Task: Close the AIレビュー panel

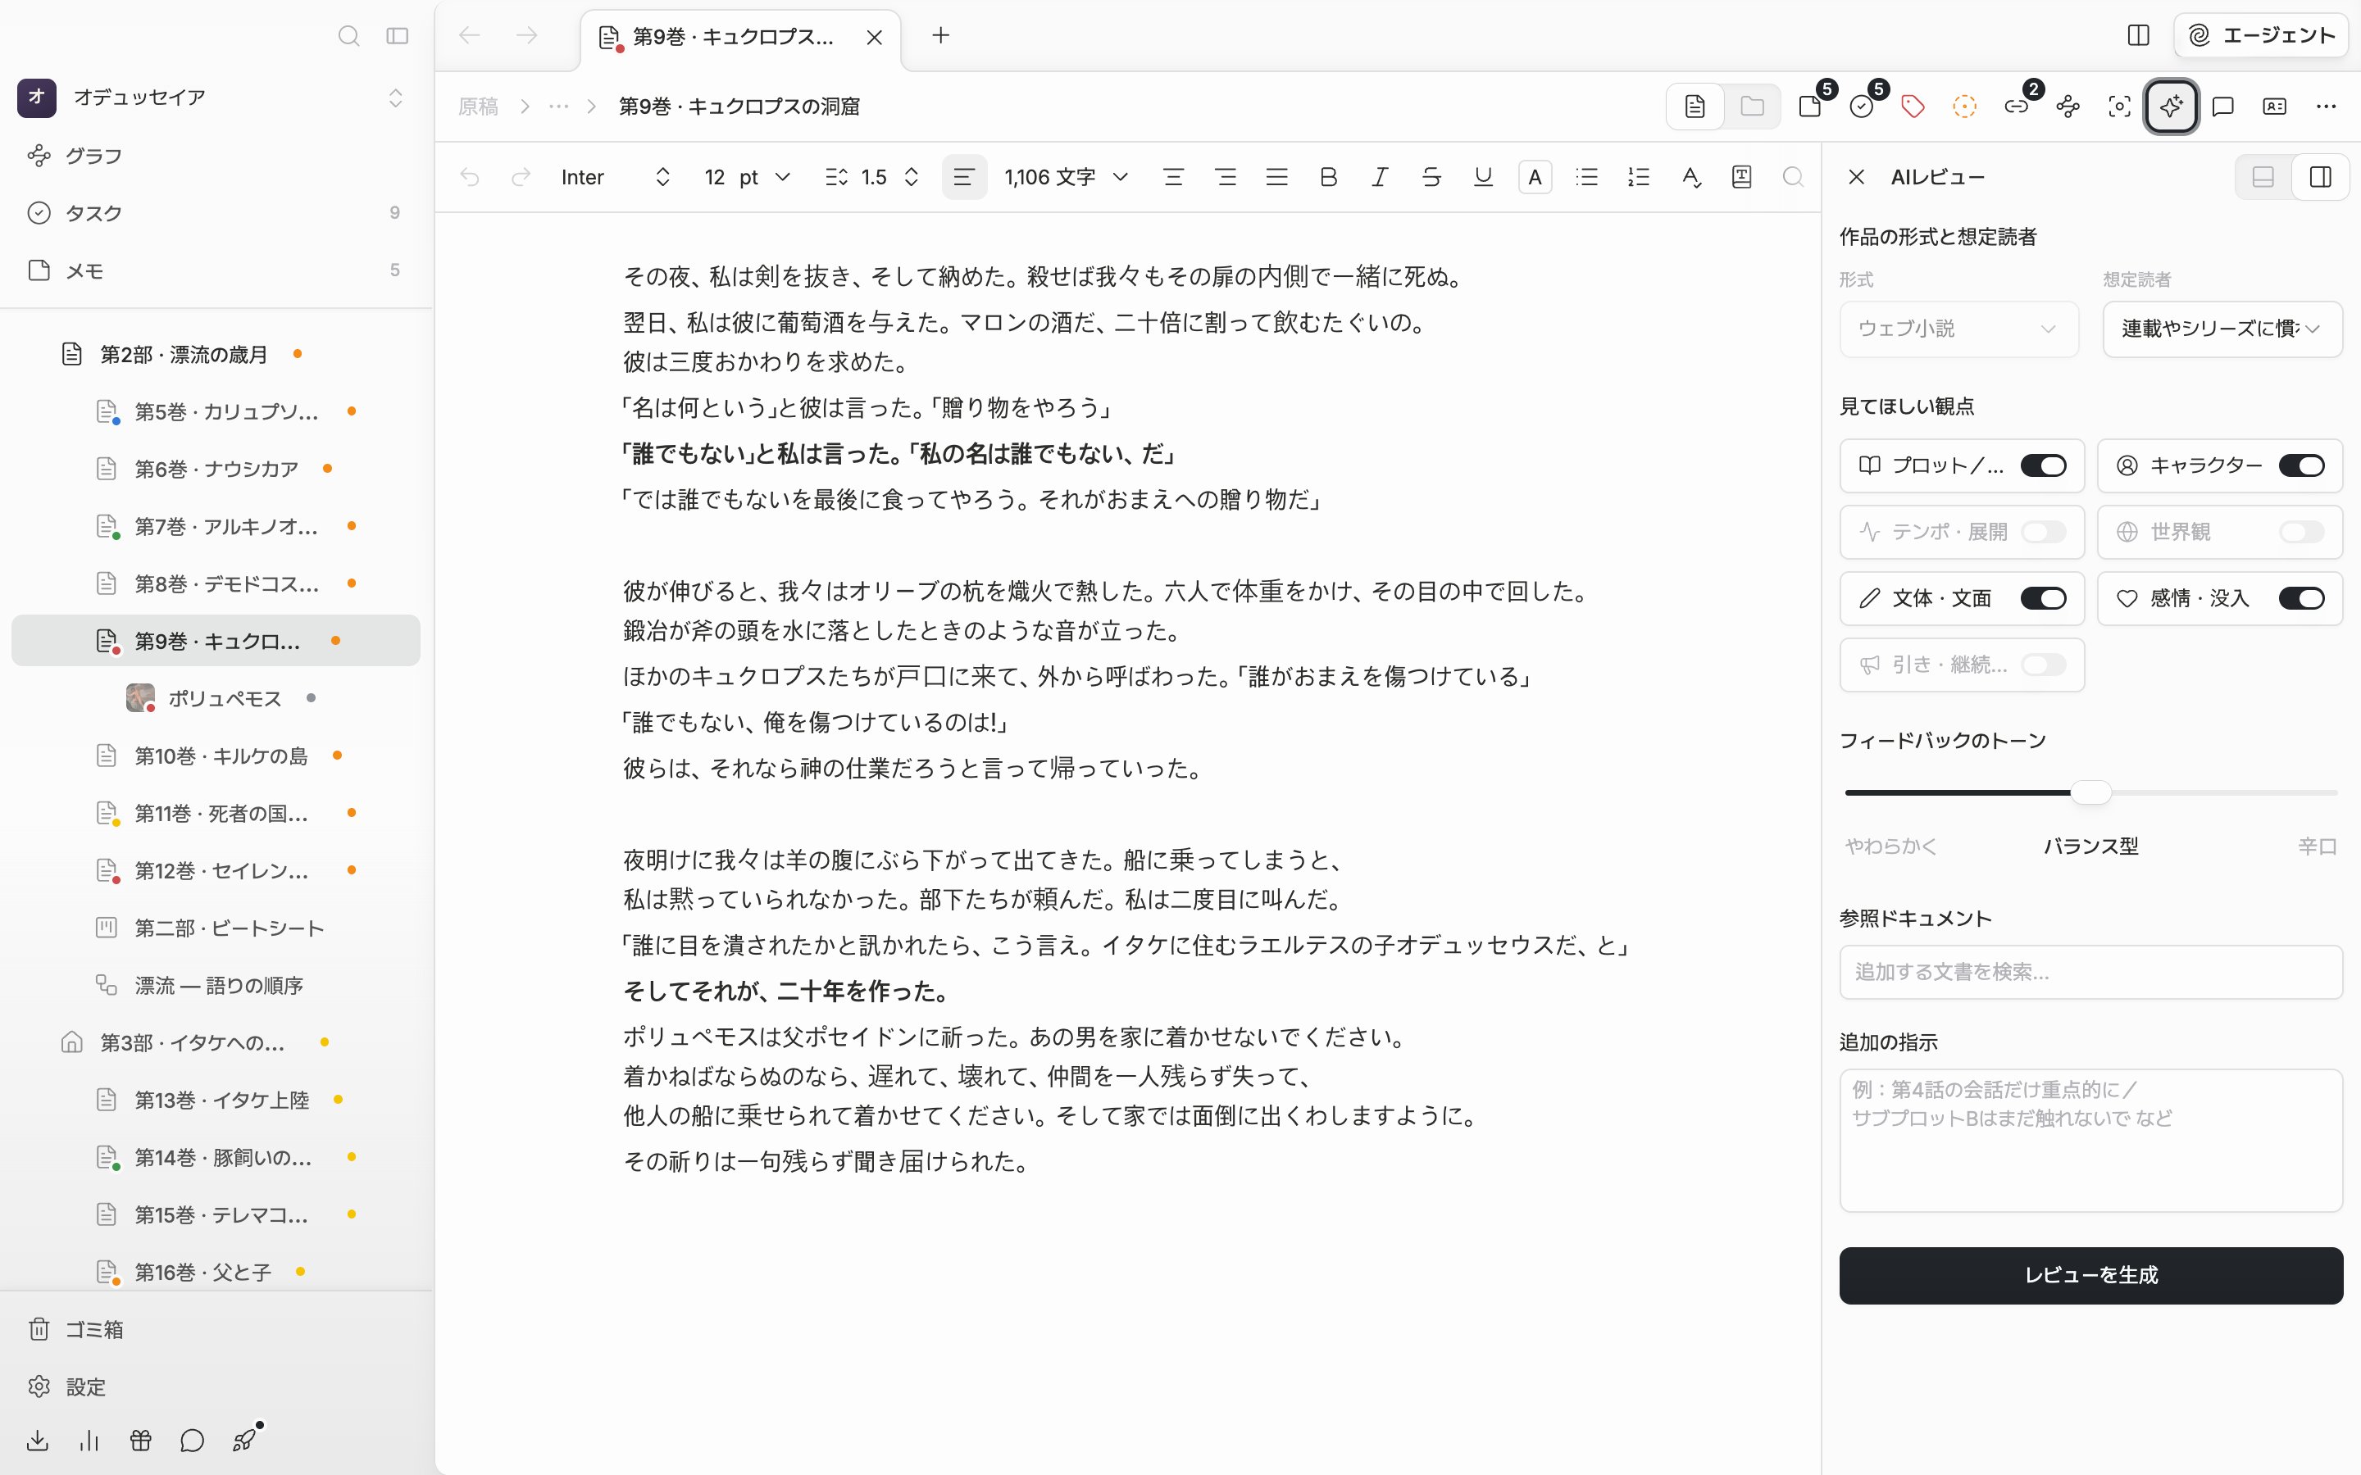Action: click(x=1856, y=176)
